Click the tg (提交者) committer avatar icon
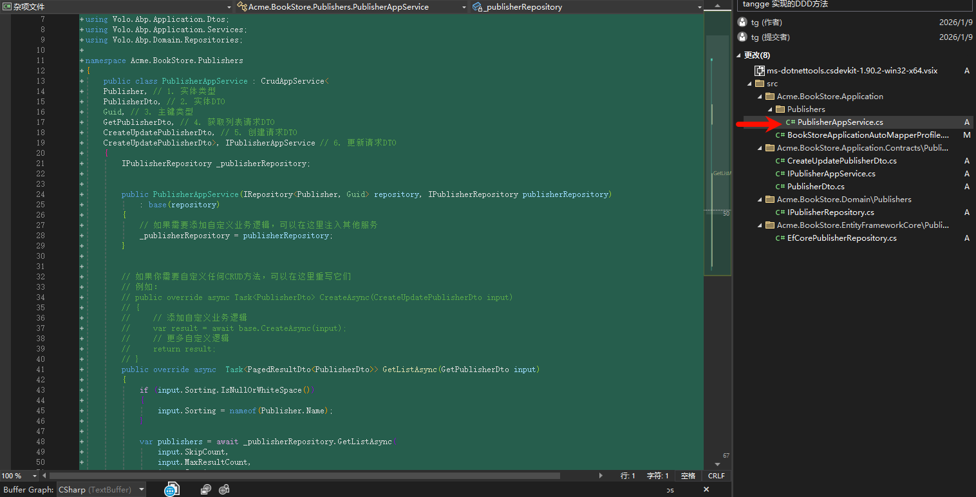This screenshot has height=497, width=976. 742,37
